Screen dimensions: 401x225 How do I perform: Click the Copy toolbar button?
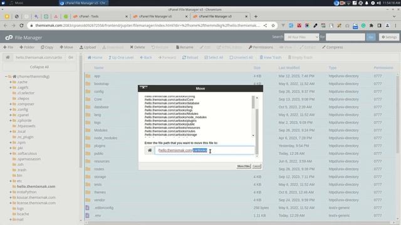pyautogui.click(x=47, y=47)
